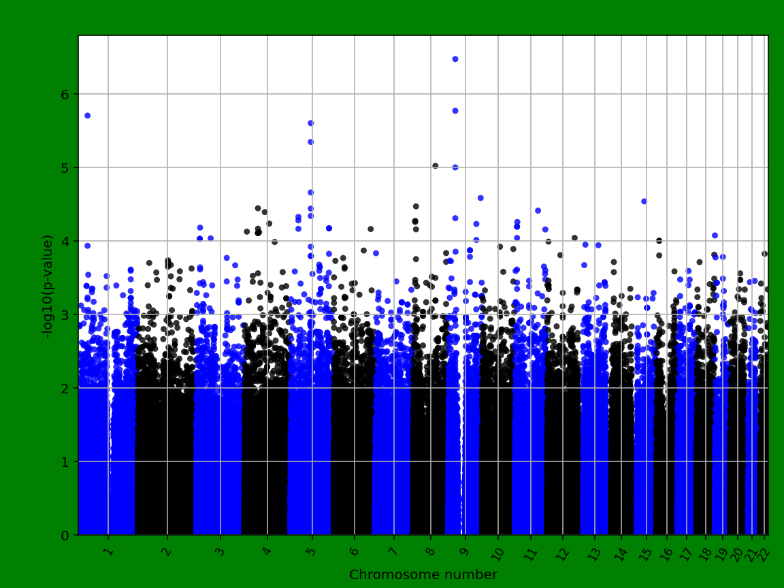
Task: Select the blue data cluster for chromosome 3
Action: coord(218,442)
